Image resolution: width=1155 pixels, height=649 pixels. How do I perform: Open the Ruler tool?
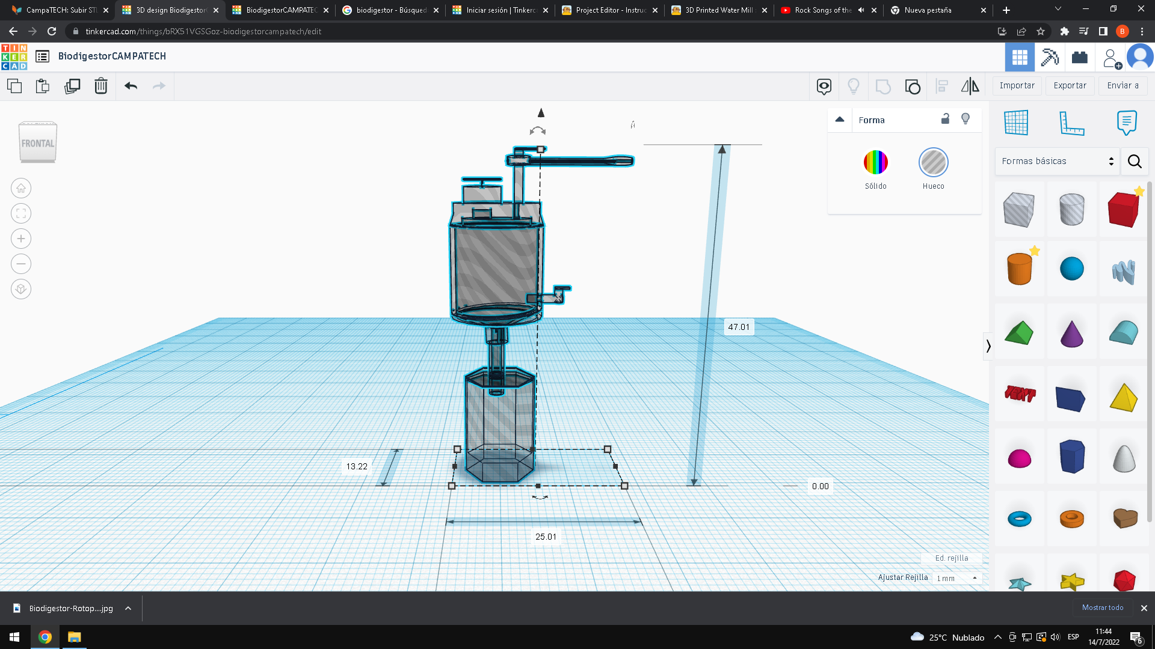tap(1071, 123)
